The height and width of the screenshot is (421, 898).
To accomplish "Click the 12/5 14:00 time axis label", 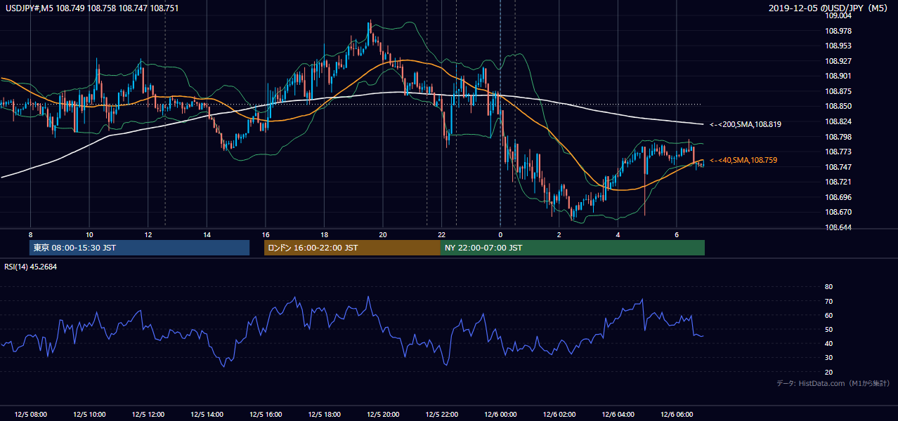I will pos(207,415).
